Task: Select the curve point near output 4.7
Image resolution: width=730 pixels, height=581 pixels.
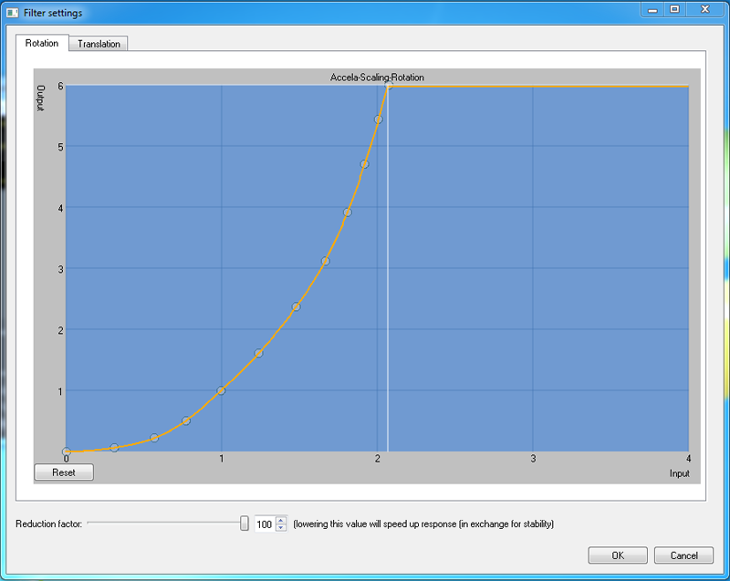Action: pos(364,164)
